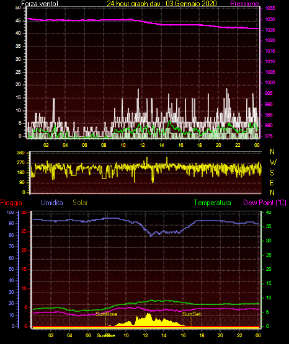
Task: Click hour label 20 under the lower chart
Action: 220,335
